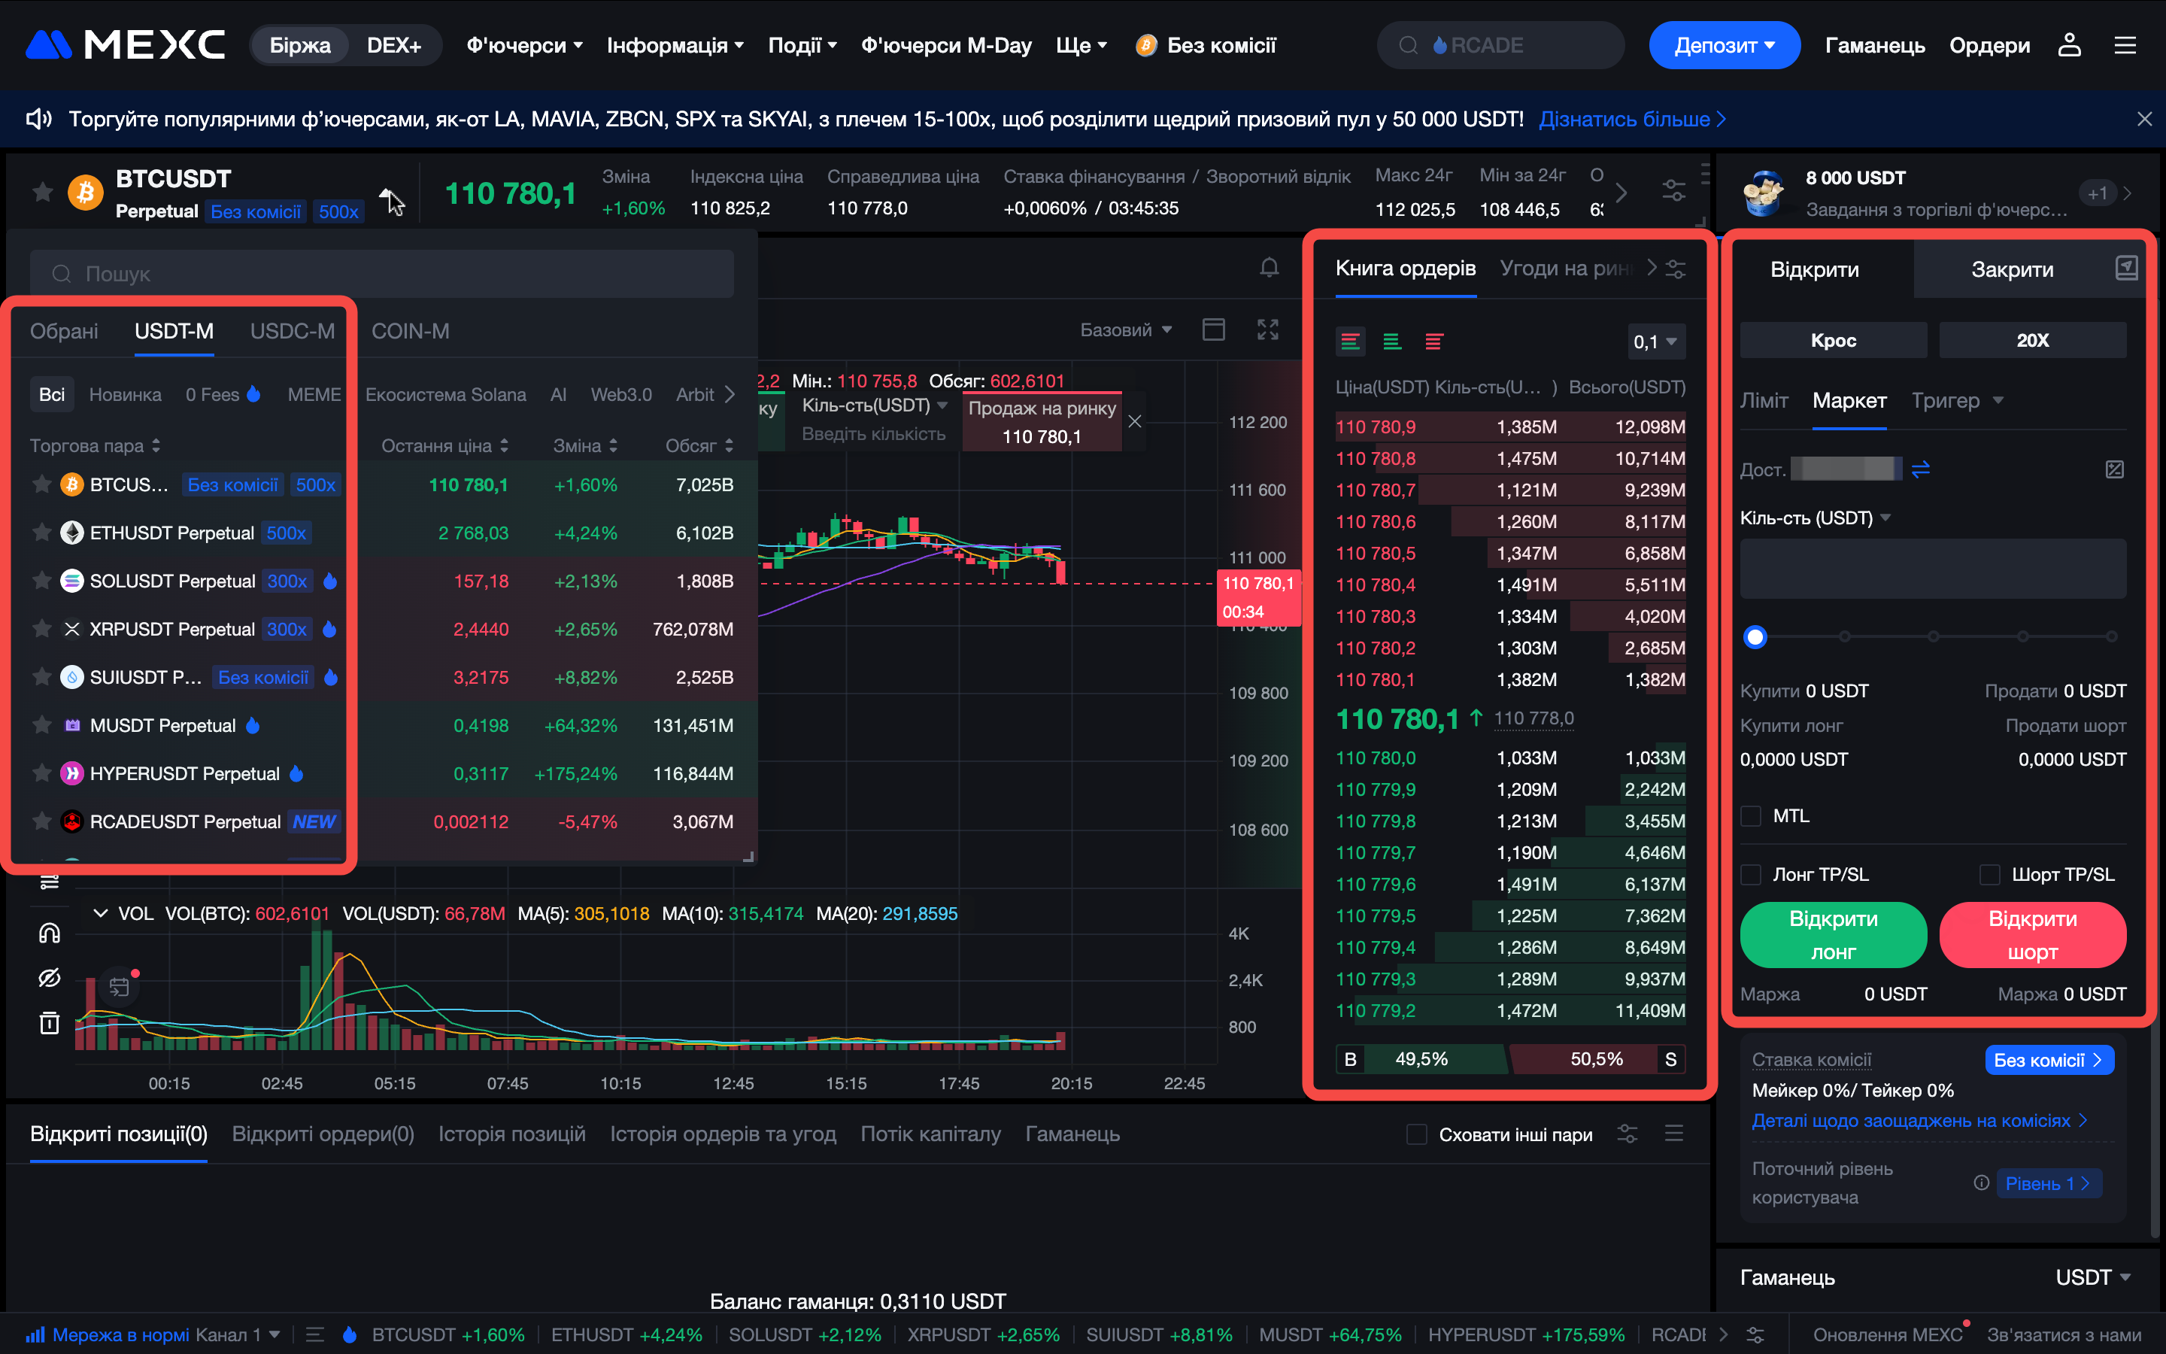
Task: Enable Лонг TP/SL checkbox
Action: [x=1751, y=874]
